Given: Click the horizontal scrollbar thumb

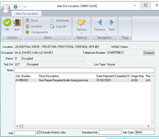Looking at the screenshot, I should pyautogui.click(x=21, y=126).
